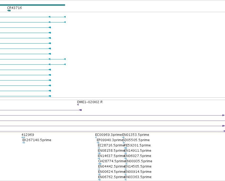This screenshot has height=181, width=225.
Task: Click the EN14505.5prime label
Action: (138, 166)
